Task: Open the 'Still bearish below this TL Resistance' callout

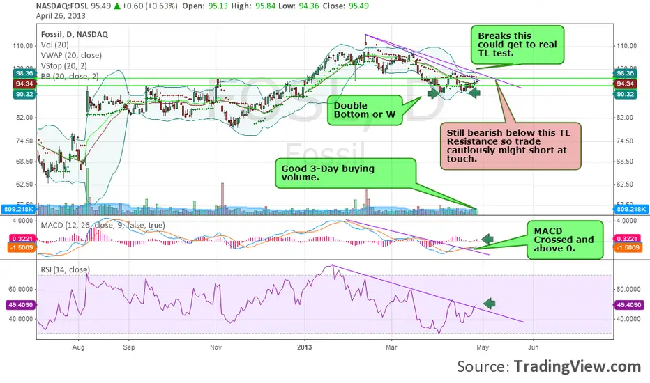Action: [511, 146]
